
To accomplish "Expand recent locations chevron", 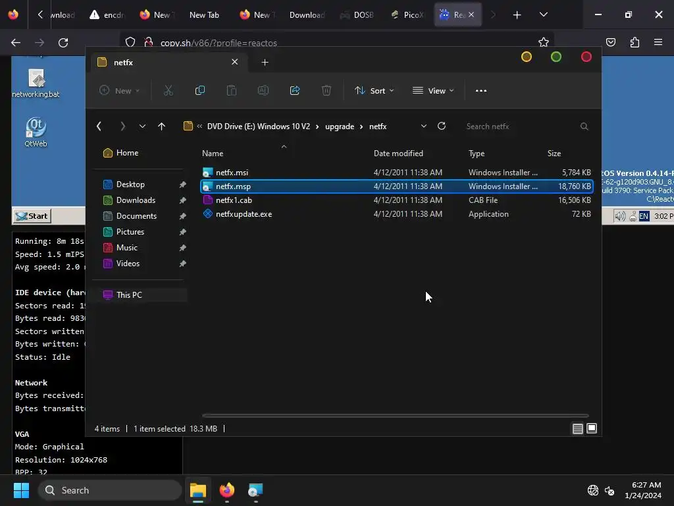I will click(142, 126).
